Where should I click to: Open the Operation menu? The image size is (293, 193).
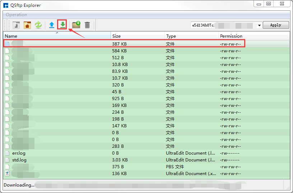(16, 15)
